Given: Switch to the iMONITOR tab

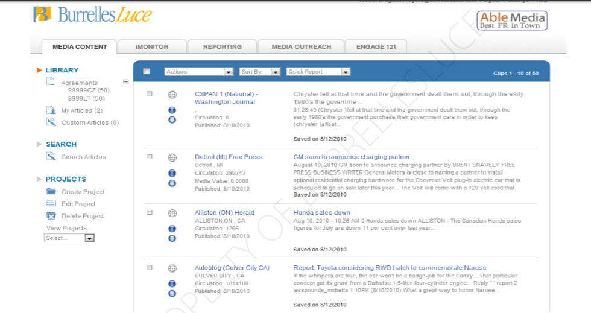Looking at the screenshot, I should [152, 47].
